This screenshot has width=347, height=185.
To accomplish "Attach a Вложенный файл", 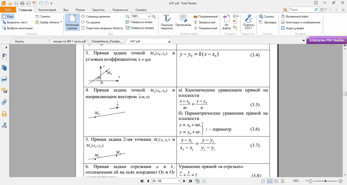I will tap(295, 17).
